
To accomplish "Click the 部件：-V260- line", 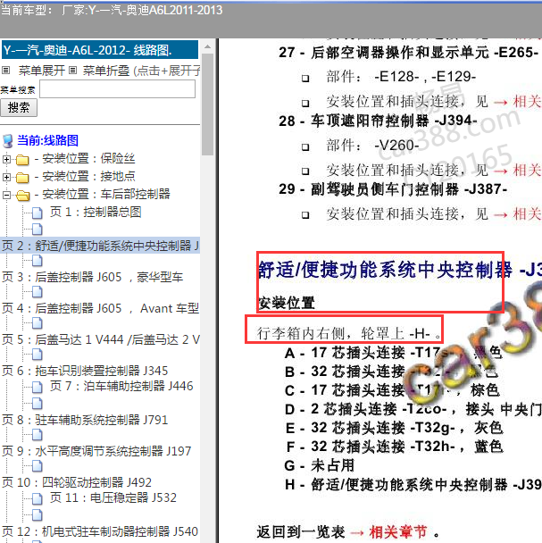I will pyautogui.click(x=372, y=145).
